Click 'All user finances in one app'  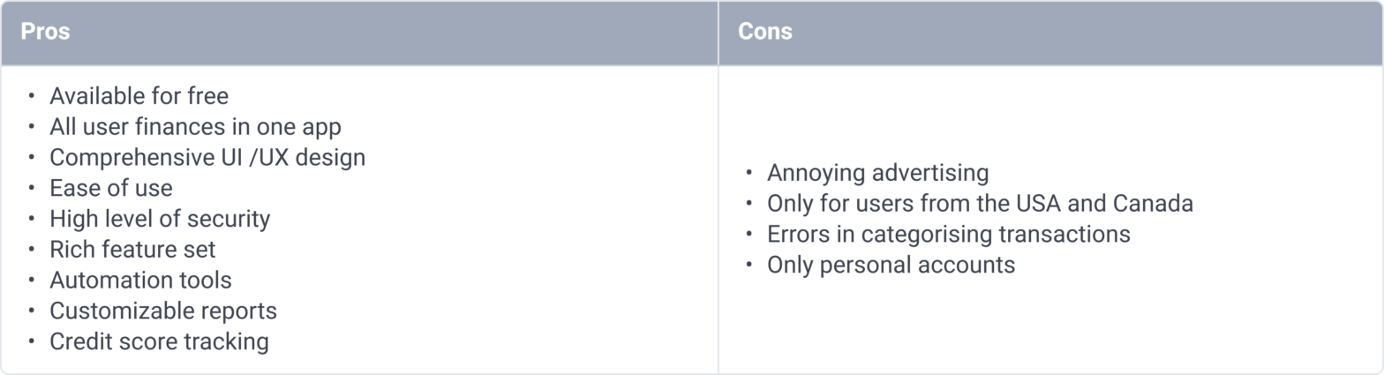tap(195, 127)
